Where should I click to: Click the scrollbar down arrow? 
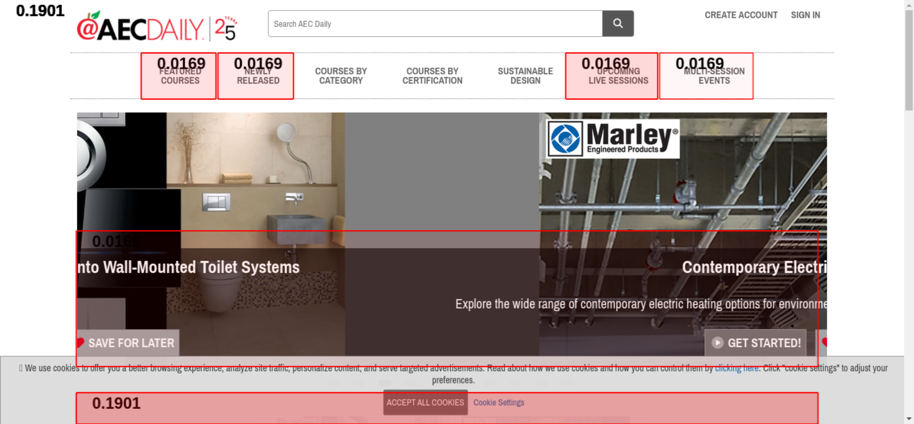[x=909, y=419]
